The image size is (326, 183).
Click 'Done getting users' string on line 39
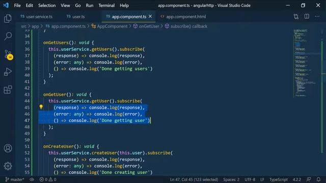125,69
